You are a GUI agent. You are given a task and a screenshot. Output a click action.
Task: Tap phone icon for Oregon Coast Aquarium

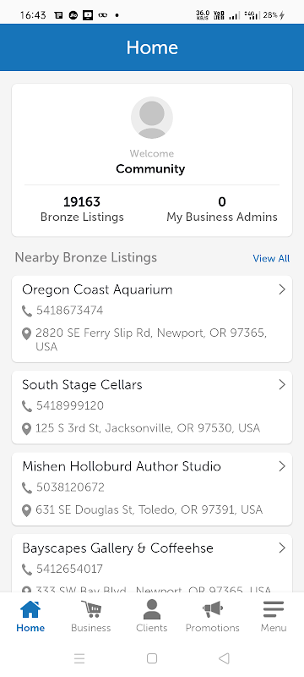[27, 311]
